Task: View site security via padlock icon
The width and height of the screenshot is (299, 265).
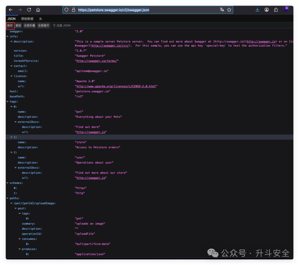Action: pos(73,10)
